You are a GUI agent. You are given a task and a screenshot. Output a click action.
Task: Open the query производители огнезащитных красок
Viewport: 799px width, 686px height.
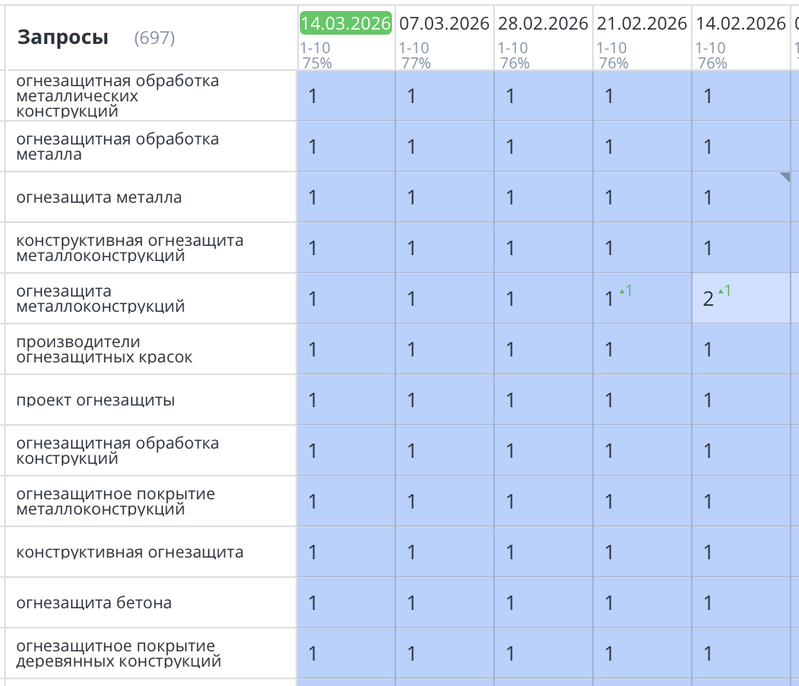click(104, 349)
